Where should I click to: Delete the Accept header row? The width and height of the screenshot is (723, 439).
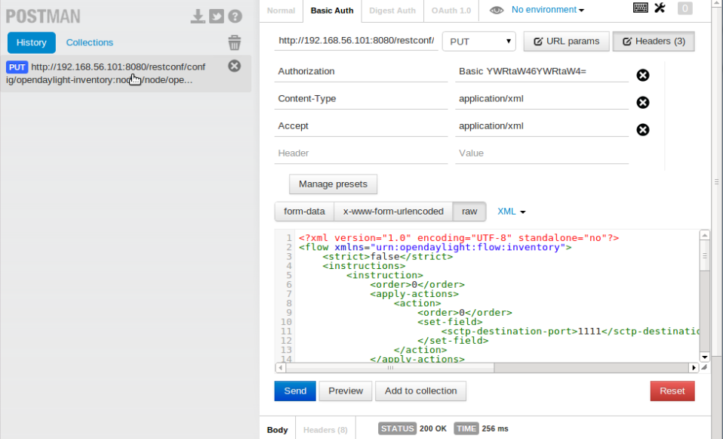coord(643,130)
